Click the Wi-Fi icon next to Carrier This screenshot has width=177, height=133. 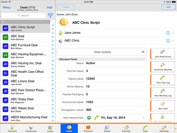[10, 2]
